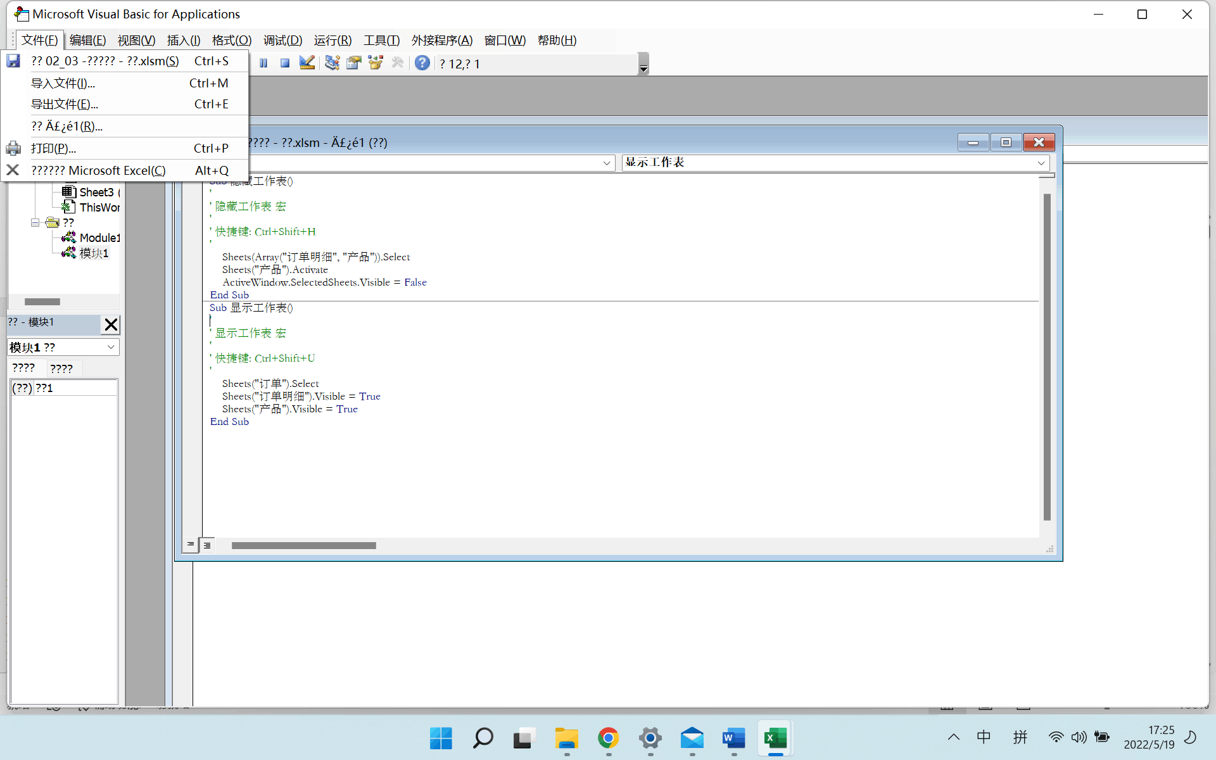The image size is (1216, 760).
Task: Toggle Module1 visibility in project tree
Action: [35, 222]
